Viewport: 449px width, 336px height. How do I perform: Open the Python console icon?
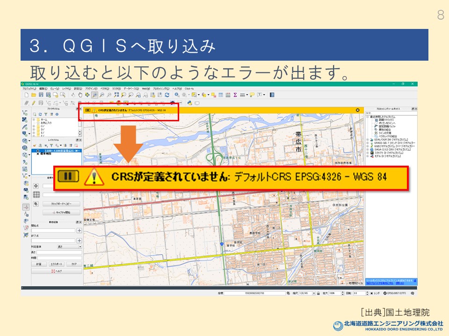point(190,103)
